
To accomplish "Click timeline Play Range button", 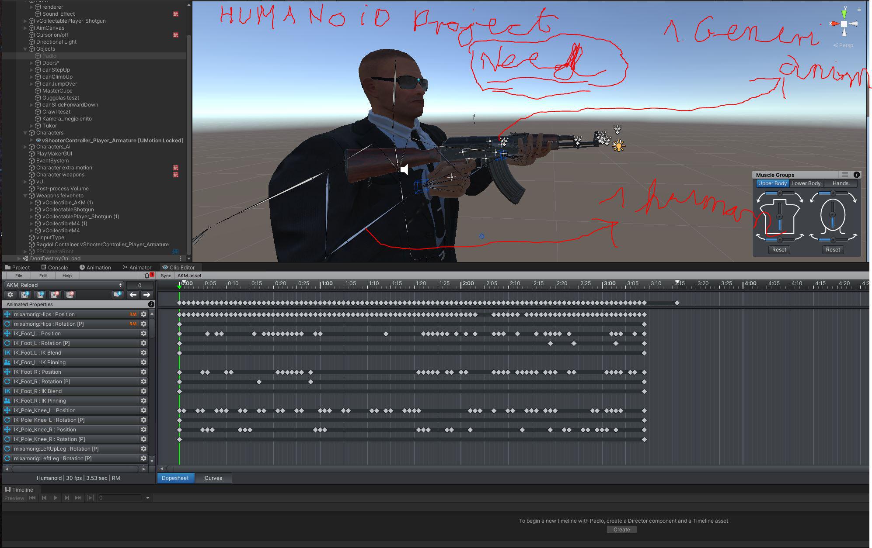I will tap(90, 498).
